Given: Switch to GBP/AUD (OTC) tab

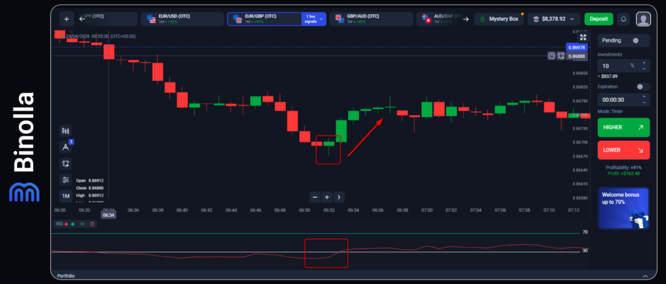Looking at the screenshot, I should pyautogui.click(x=371, y=19).
